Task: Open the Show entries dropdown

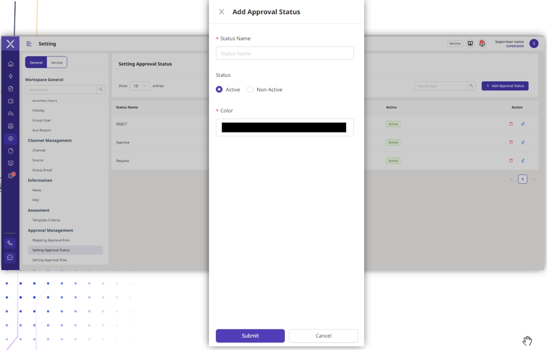Action: tap(140, 86)
